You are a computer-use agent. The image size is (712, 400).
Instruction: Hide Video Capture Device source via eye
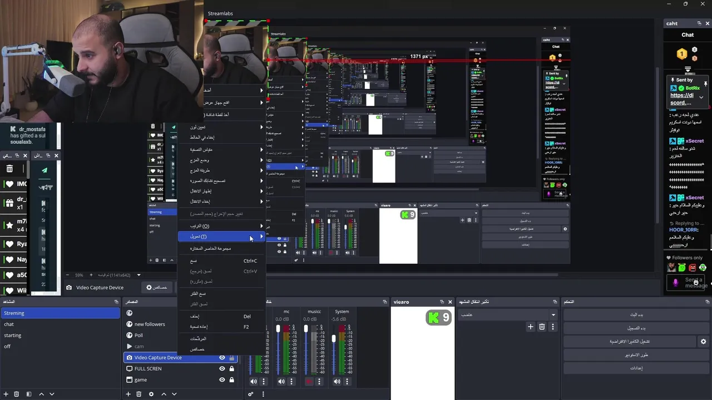point(222,358)
